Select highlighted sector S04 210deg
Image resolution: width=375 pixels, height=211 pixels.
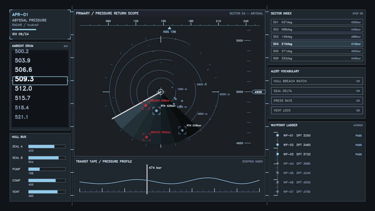317,44
